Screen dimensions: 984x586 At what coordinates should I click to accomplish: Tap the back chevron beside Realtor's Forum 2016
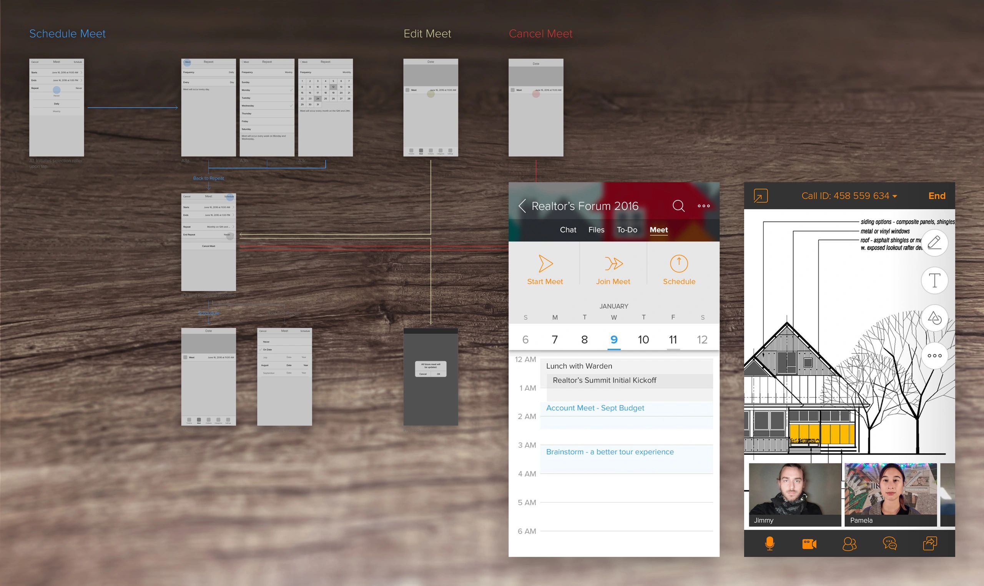(x=522, y=206)
